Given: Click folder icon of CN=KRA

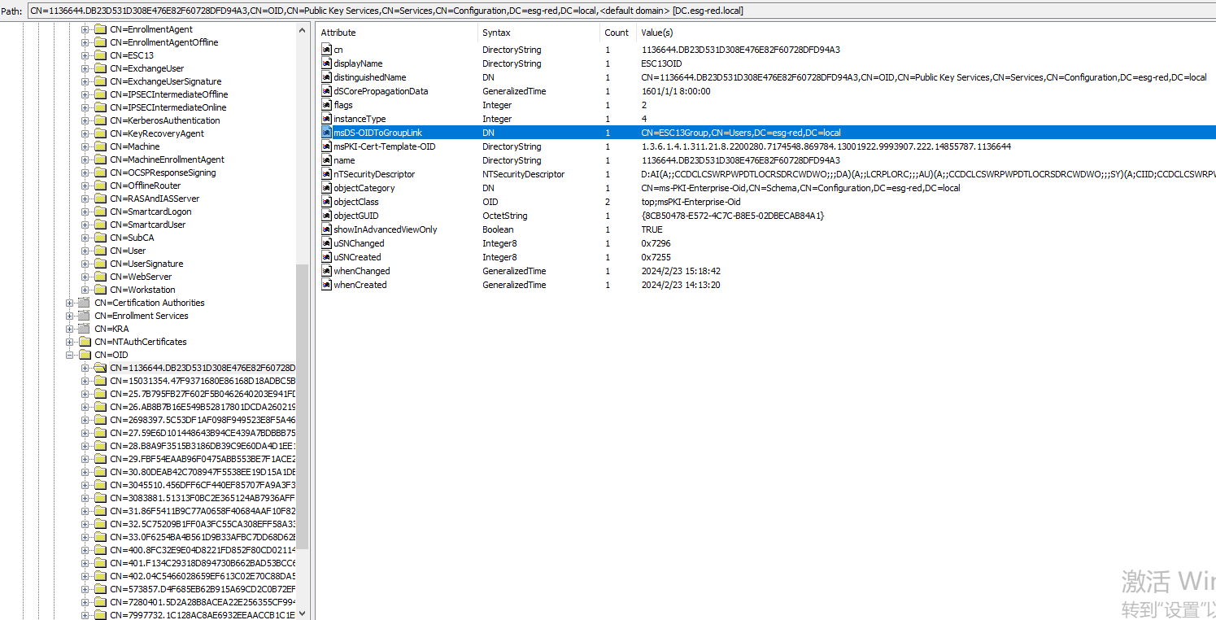Looking at the screenshot, I should pyautogui.click(x=85, y=329).
